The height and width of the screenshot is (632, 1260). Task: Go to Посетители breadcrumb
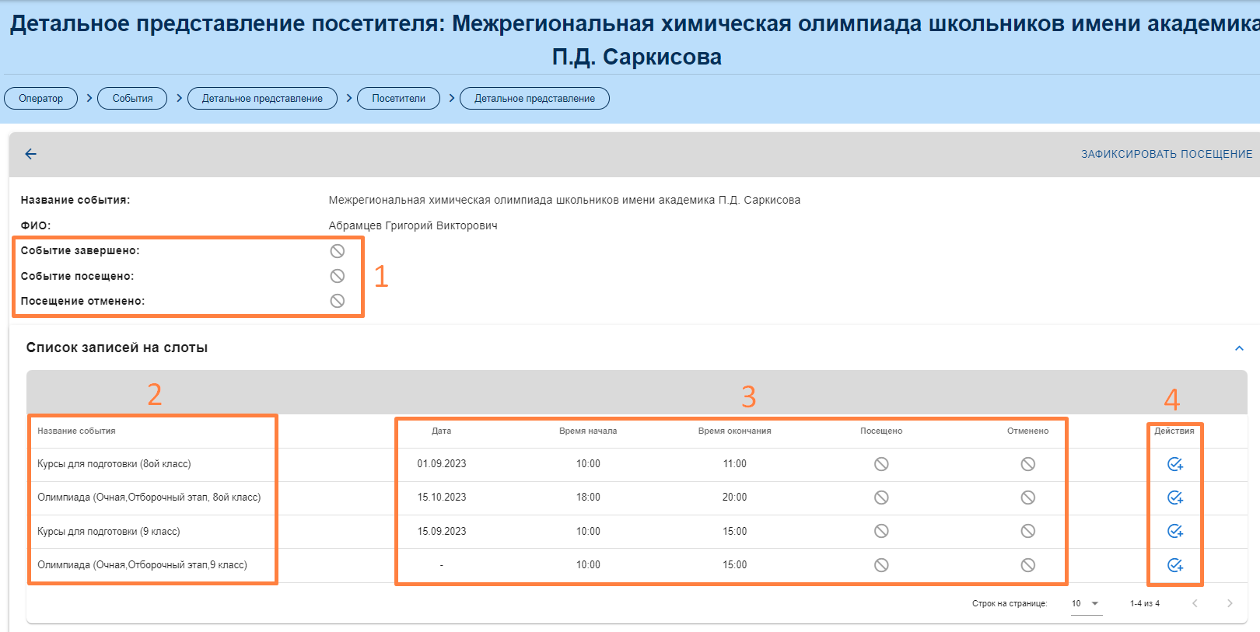[398, 99]
